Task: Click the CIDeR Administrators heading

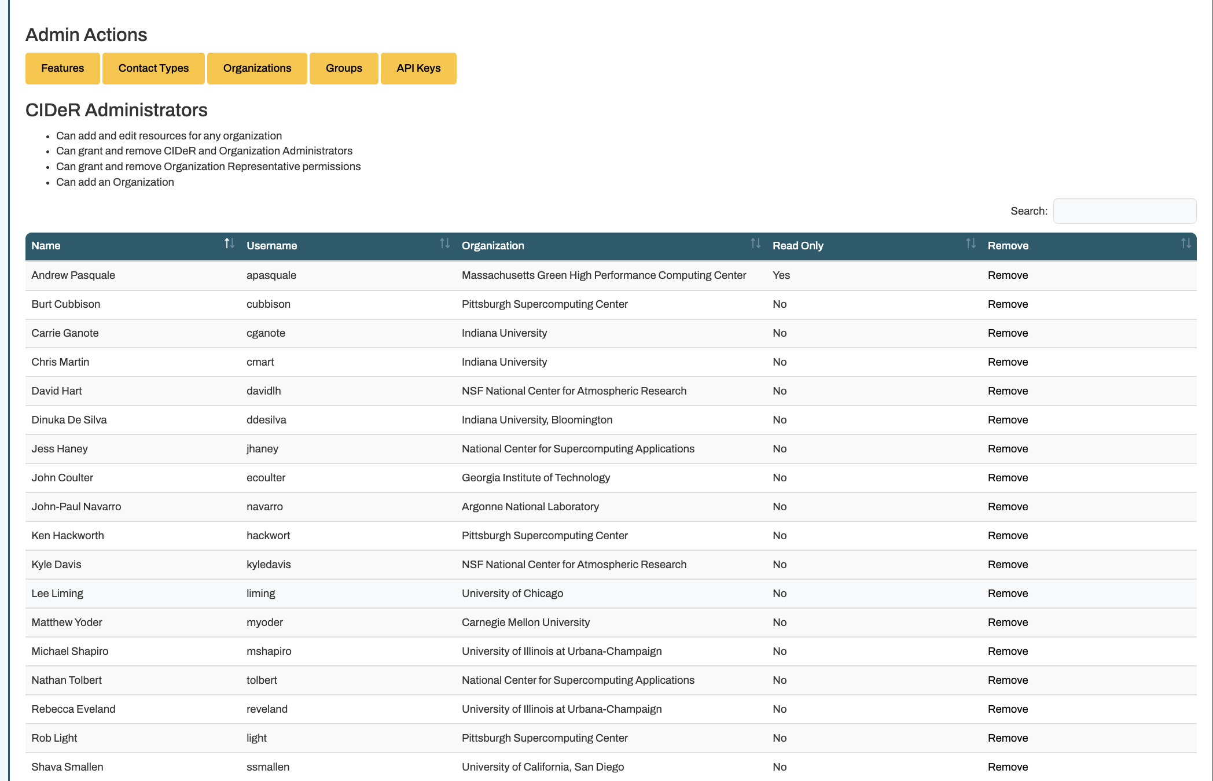Action: click(116, 110)
